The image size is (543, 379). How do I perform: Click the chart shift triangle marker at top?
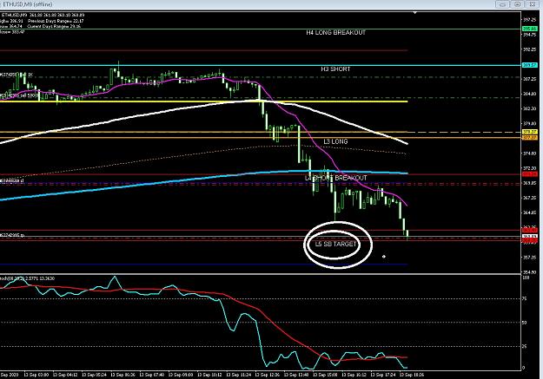[414, 13]
